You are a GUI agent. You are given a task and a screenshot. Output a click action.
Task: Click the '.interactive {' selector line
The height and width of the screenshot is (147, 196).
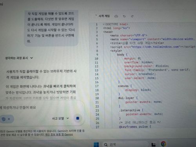coord(131,110)
